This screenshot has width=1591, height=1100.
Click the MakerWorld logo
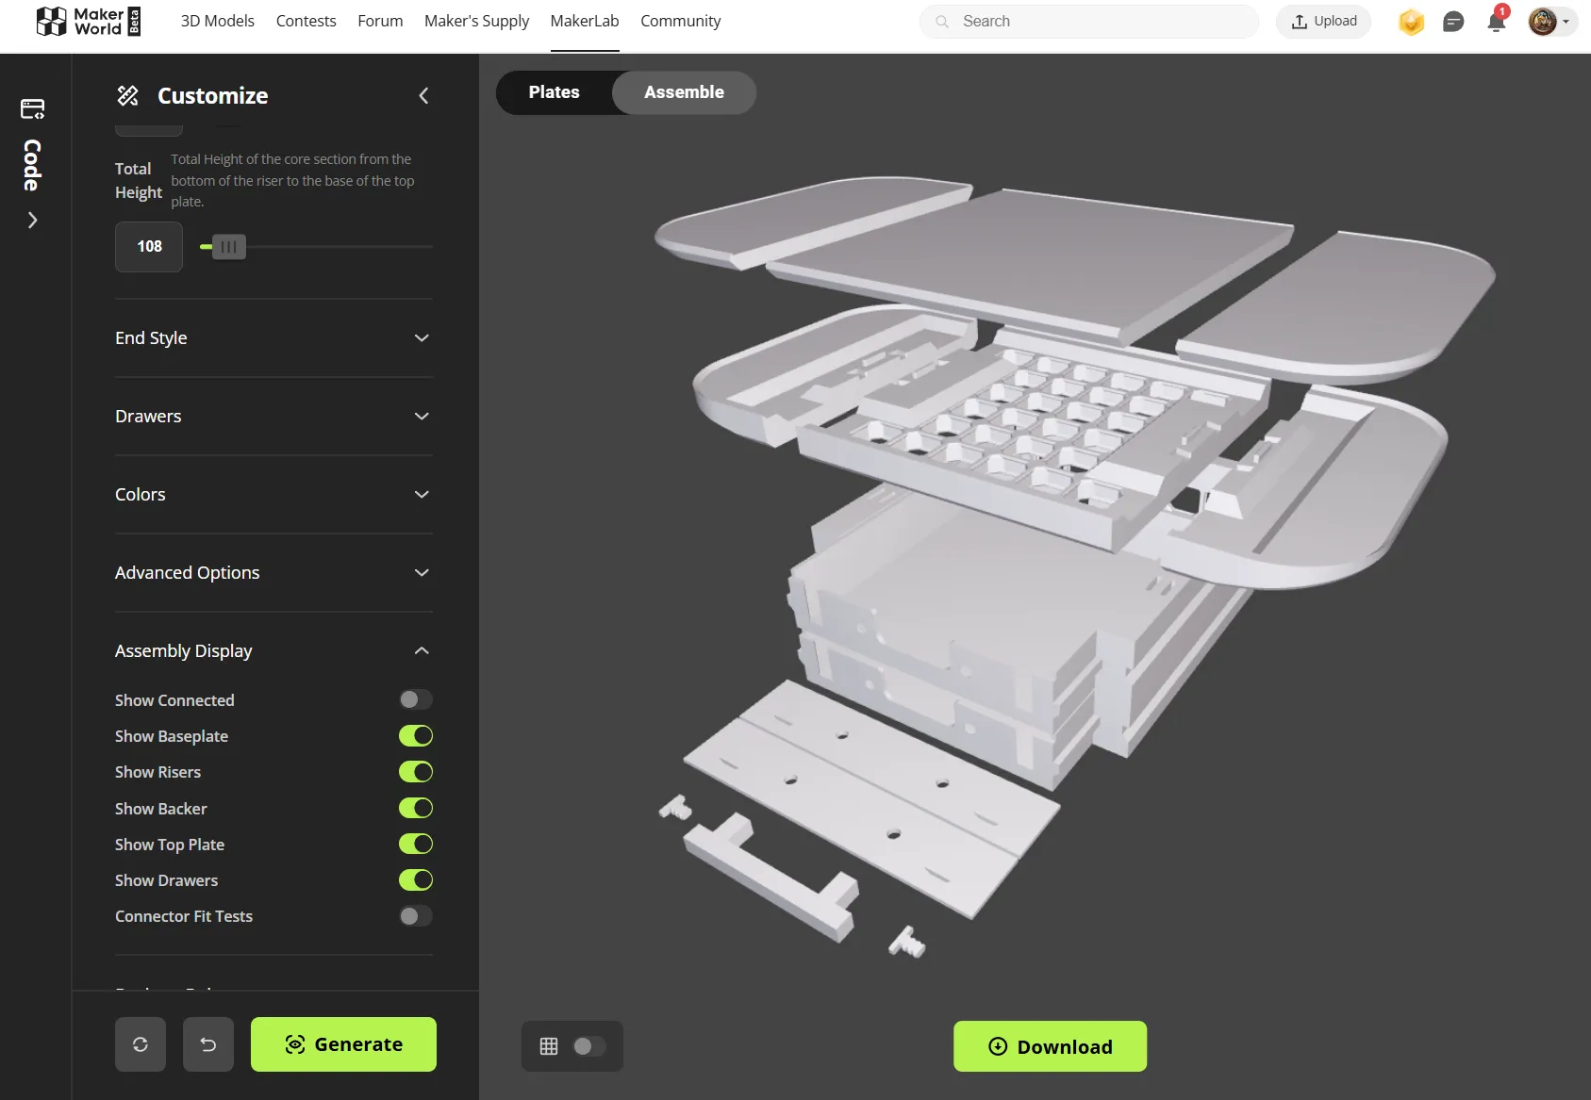88,20
